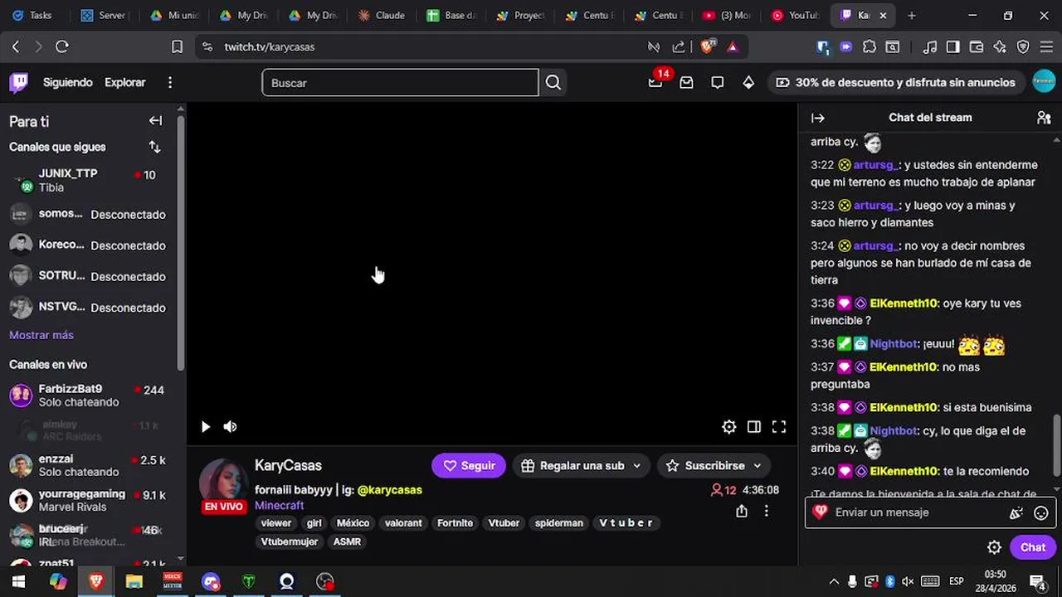Collapse chat panel arrow
1062x597 pixels.
tap(818, 118)
